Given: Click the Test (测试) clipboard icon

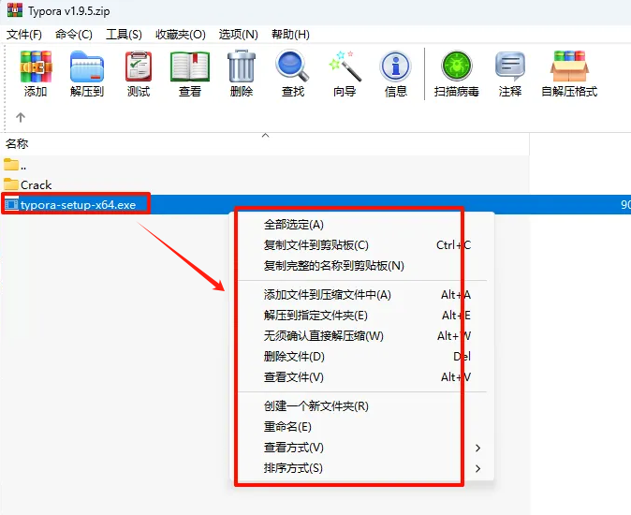Looking at the screenshot, I should pos(139,66).
